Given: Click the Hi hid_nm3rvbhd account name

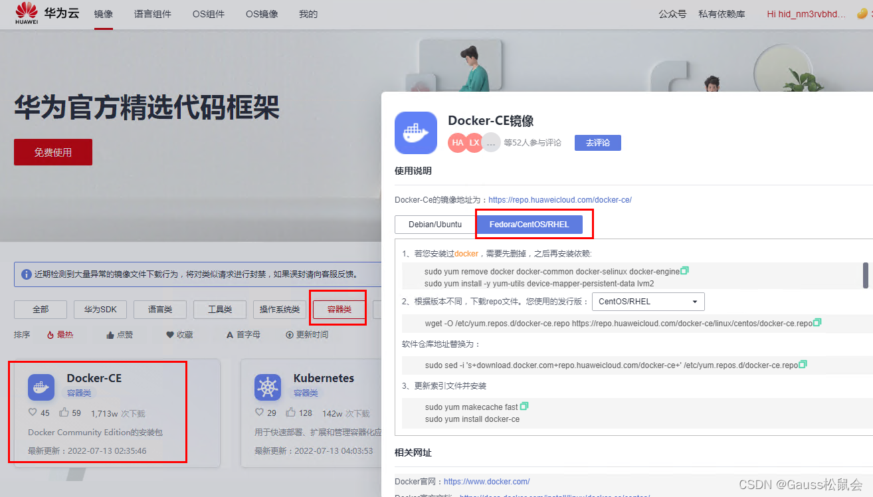Looking at the screenshot, I should pyautogui.click(x=807, y=14).
